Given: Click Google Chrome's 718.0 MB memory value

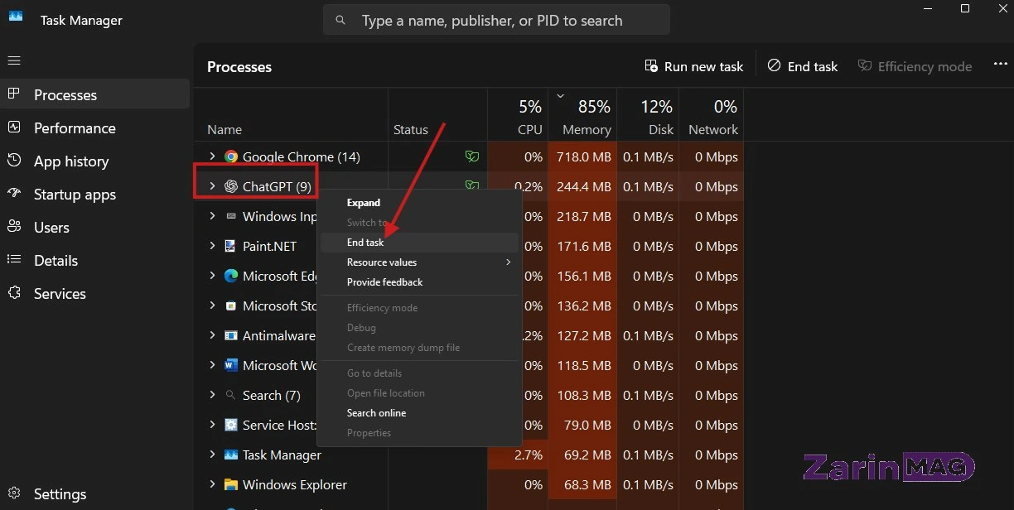Looking at the screenshot, I should [583, 156].
